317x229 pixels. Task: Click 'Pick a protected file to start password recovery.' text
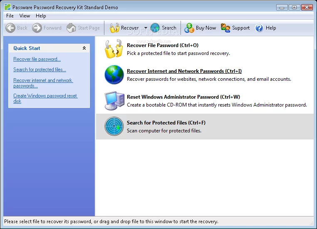tap(178, 53)
